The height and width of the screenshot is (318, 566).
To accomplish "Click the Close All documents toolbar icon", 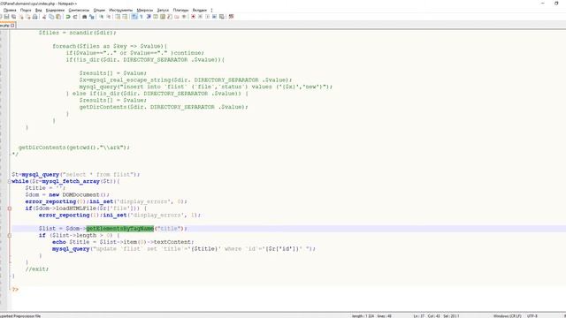I will pyautogui.click(x=28, y=17).
